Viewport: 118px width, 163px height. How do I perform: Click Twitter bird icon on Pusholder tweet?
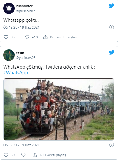111,5
